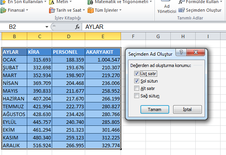
Task: Expand the Finansal dropdown arrow
Action: (x=27, y=10)
